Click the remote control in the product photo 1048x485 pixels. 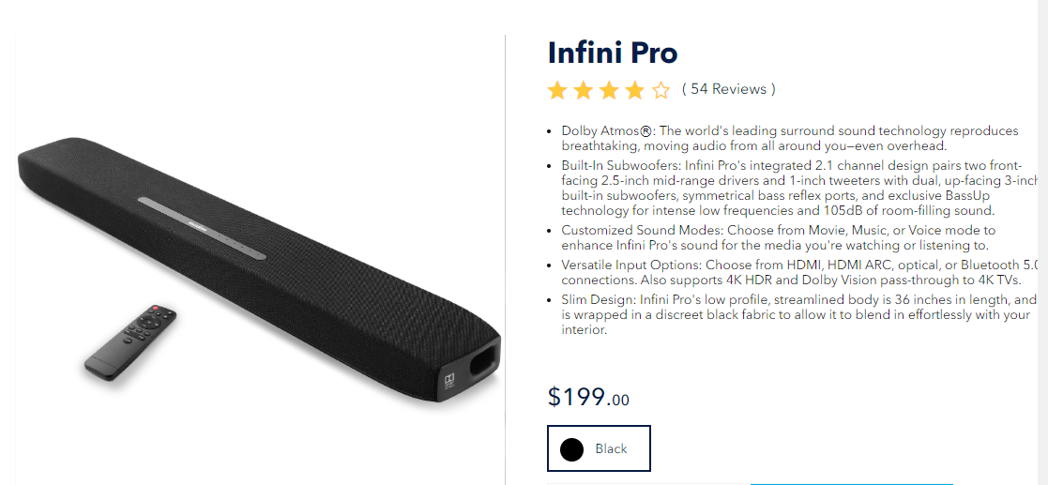pyautogui.click(x=130, y=341)
